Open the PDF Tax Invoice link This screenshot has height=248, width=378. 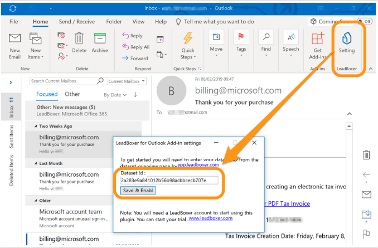point(287,203)
